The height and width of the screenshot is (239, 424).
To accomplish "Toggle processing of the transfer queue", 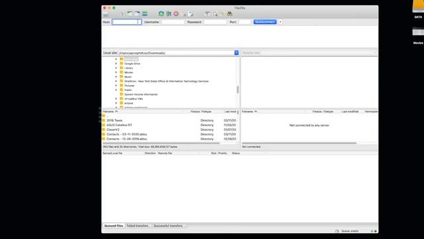I will [169, 14].
